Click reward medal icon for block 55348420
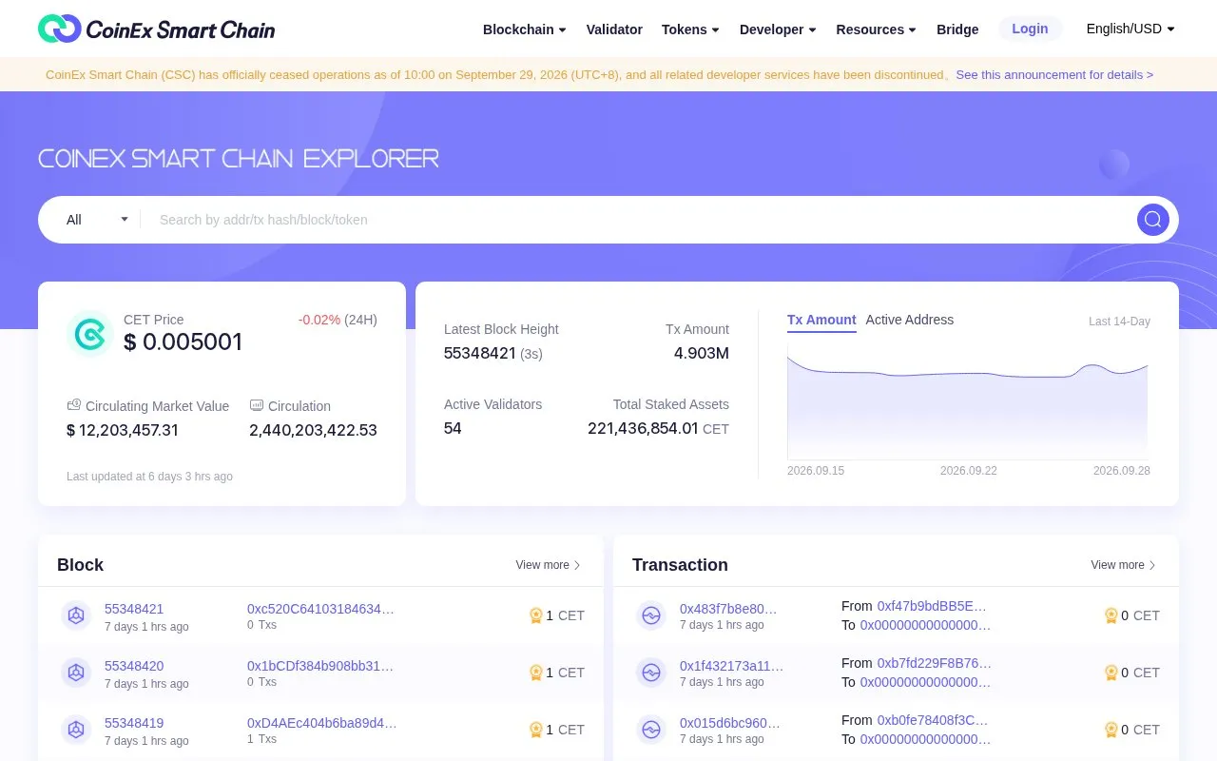Viewport: 1217px width, 761px height. pyautogui.click(x=535, y=673)
